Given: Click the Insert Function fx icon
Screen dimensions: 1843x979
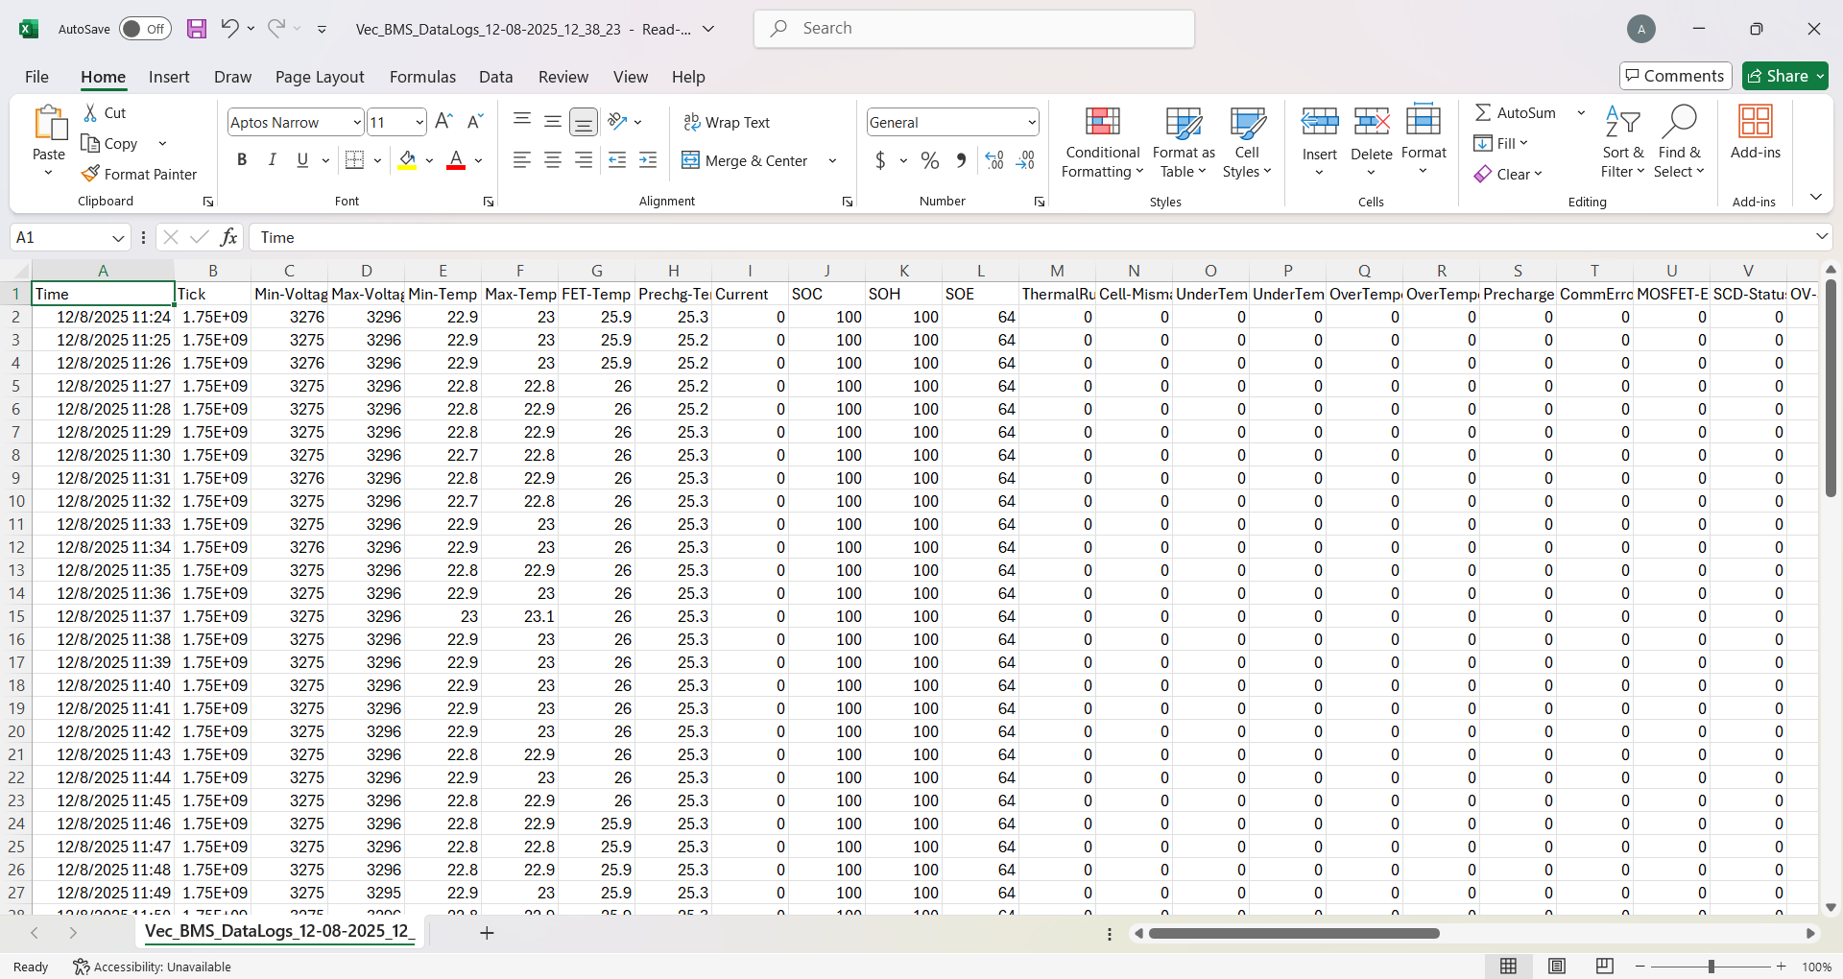Looking at the screenshot, I should point(228,237).
